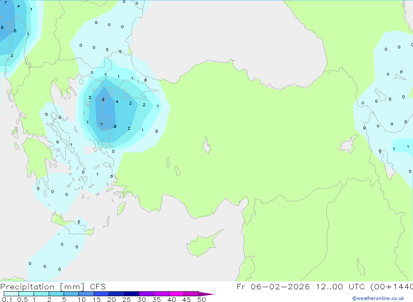Click the '25' legend scale label
Image resolution: width=413 pixels, height=302 pixels.
127,300
